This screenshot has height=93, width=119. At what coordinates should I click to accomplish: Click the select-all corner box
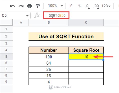[7, 22]
